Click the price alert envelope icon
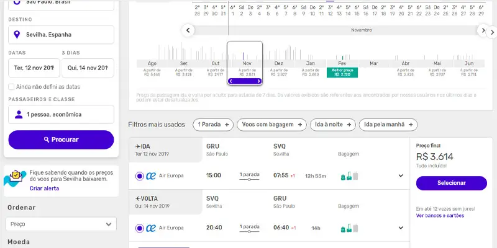 [15, 177]
